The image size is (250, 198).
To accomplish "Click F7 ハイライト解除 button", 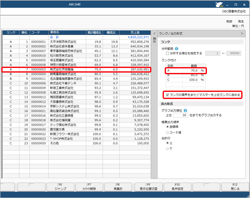I will point(89,187).
